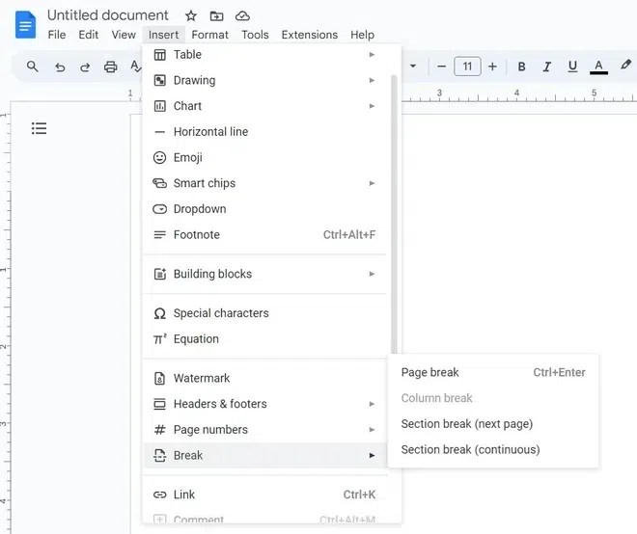Click the Move to folder icon

216,15
